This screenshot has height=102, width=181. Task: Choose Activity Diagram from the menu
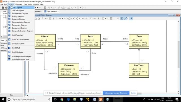click(x=21, y=16)
